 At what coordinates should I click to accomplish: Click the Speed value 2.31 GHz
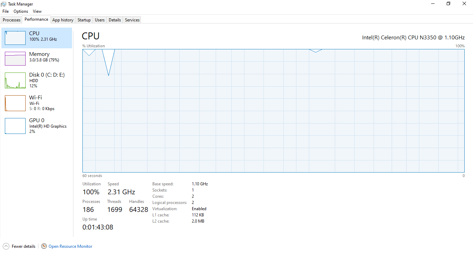121,192
